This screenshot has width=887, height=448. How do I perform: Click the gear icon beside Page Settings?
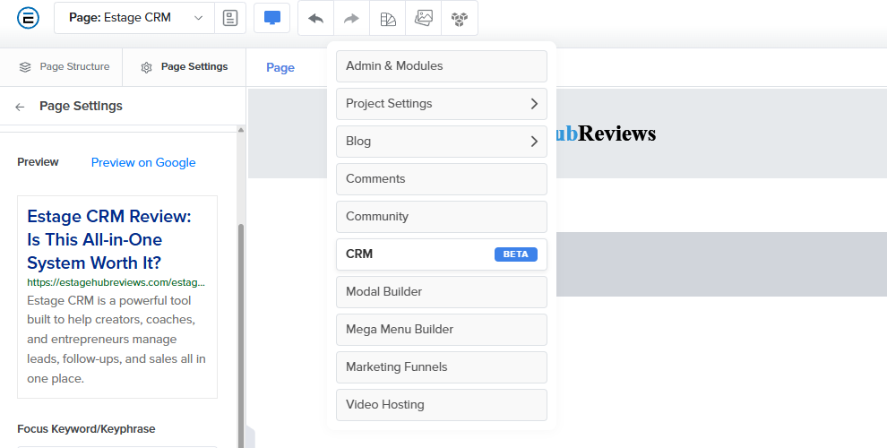tap(147, 67)
